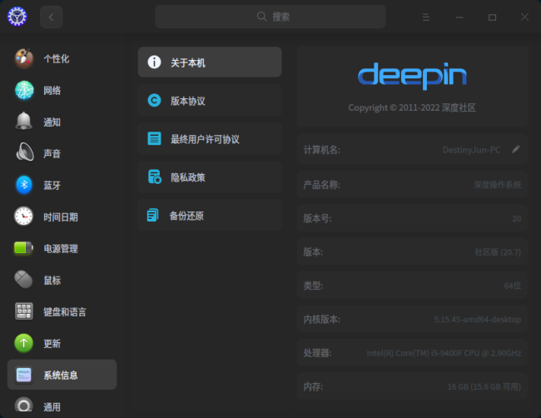The image size is (541, 418).
Task: Click 产品名称 value 深度操作系统
Action: 497,185
